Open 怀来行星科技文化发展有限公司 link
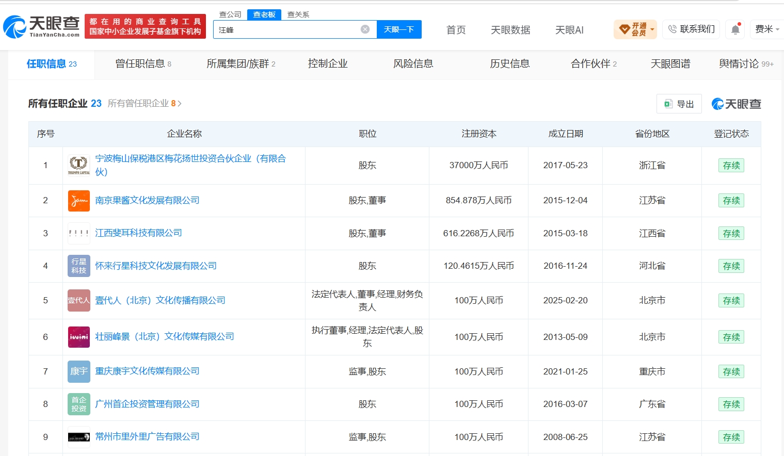This screenshot has width=784, height=456. pyautogui.click(x=156, y=266)
